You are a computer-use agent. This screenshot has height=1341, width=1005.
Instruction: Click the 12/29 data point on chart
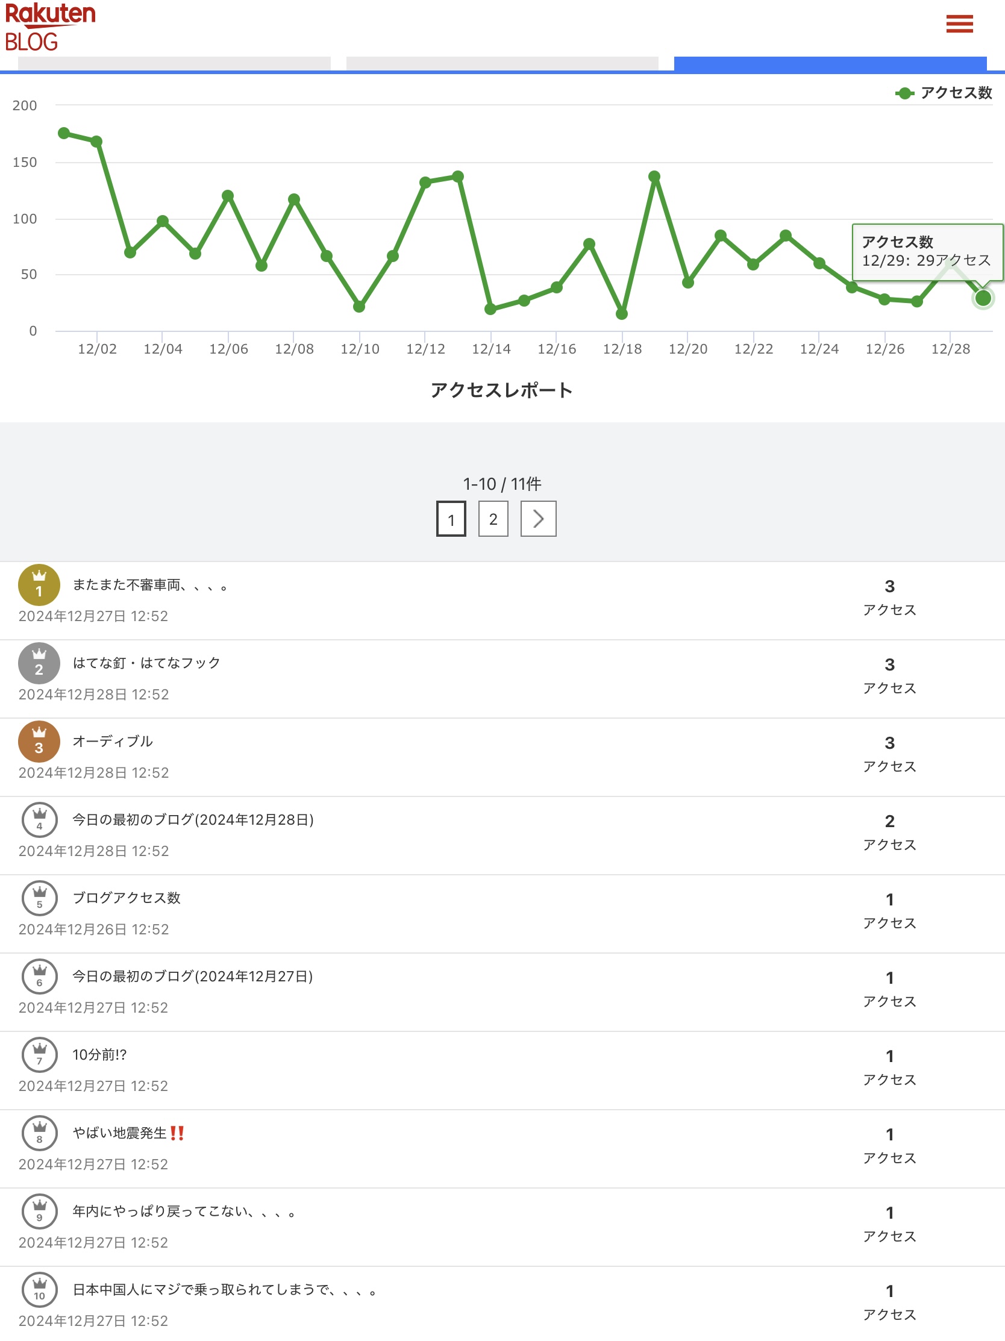(983, 298)
